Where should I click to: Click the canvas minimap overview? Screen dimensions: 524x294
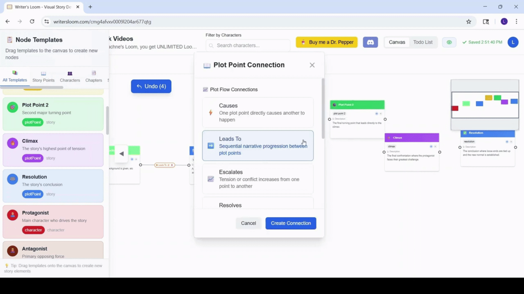(484, 105)
